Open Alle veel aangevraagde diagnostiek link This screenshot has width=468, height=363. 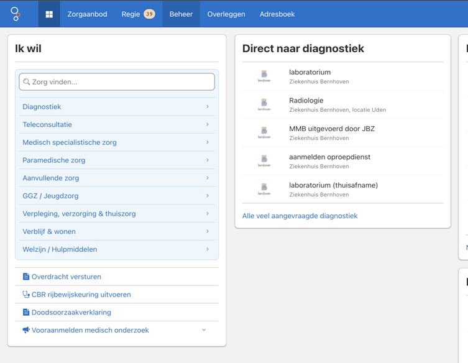pos(300,216)
